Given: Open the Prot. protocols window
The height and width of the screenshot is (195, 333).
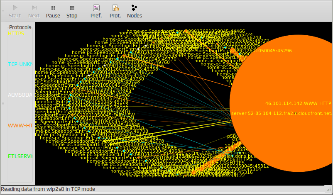Looking at the screenshot, I should pyautogui.click(x=115, y=12).
